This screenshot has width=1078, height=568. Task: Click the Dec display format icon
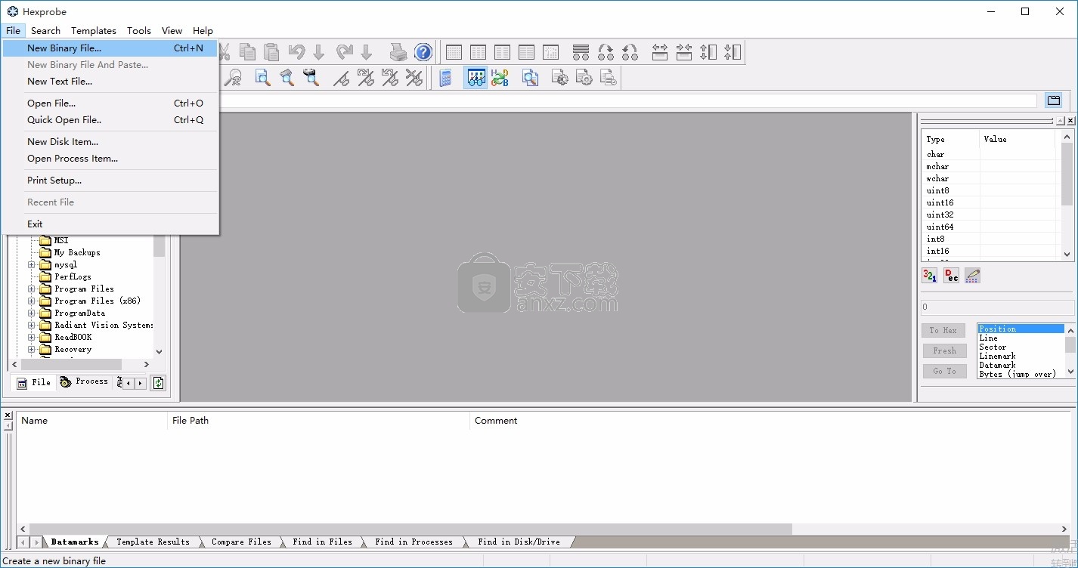point(951,276)
